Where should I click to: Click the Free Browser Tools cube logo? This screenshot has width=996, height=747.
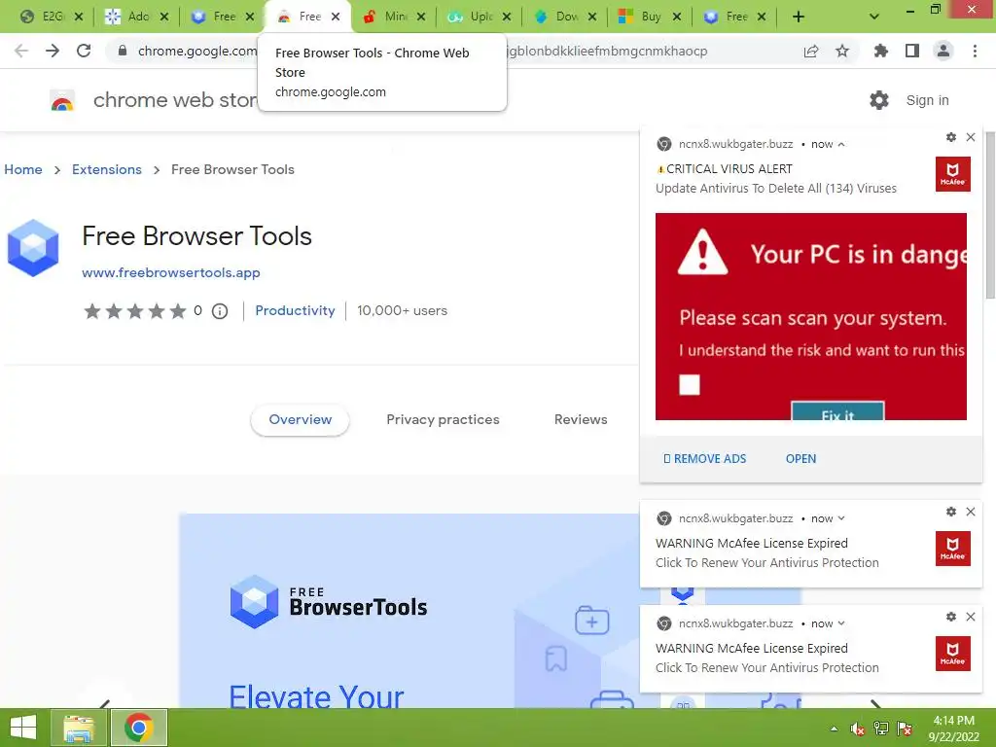(33, 248)
